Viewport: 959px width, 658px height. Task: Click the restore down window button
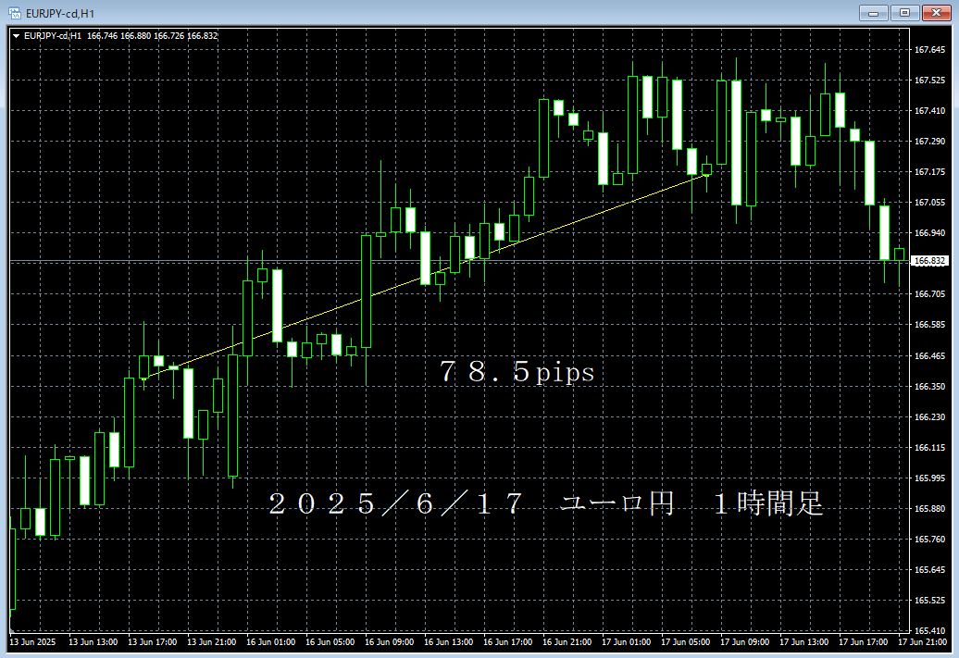pos(906,13)
